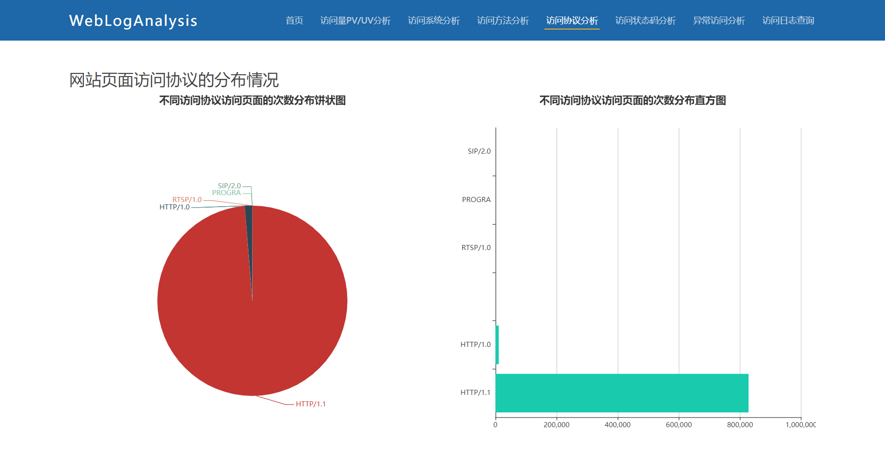
Task: Click the HTTP/1.0 pie label
Action: coord(175,207)
